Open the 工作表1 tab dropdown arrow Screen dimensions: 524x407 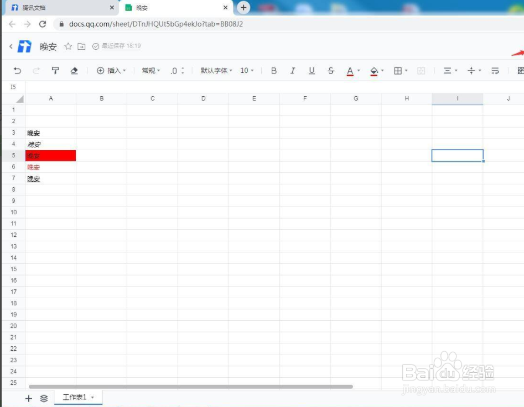pos(92,397)
